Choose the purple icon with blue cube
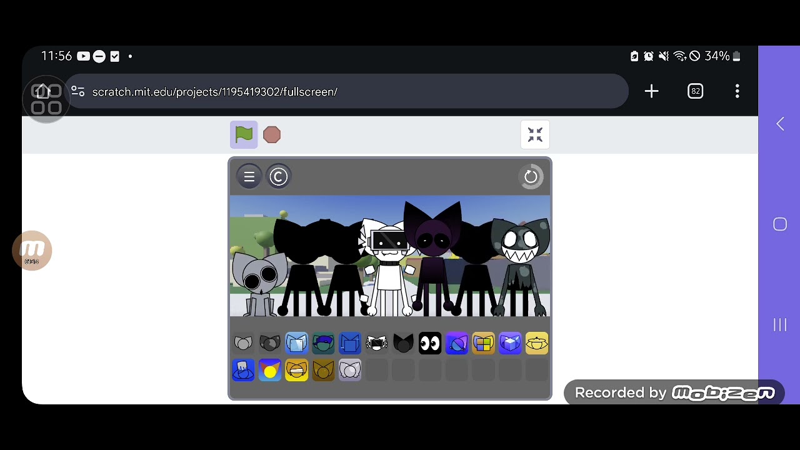Image resolution: width=800 pixels, height=450 pixels. pyautogui.click(x=510, y=343)
